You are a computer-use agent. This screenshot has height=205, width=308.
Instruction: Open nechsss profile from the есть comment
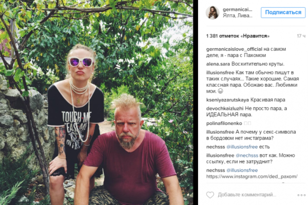(x=216, y=147)
